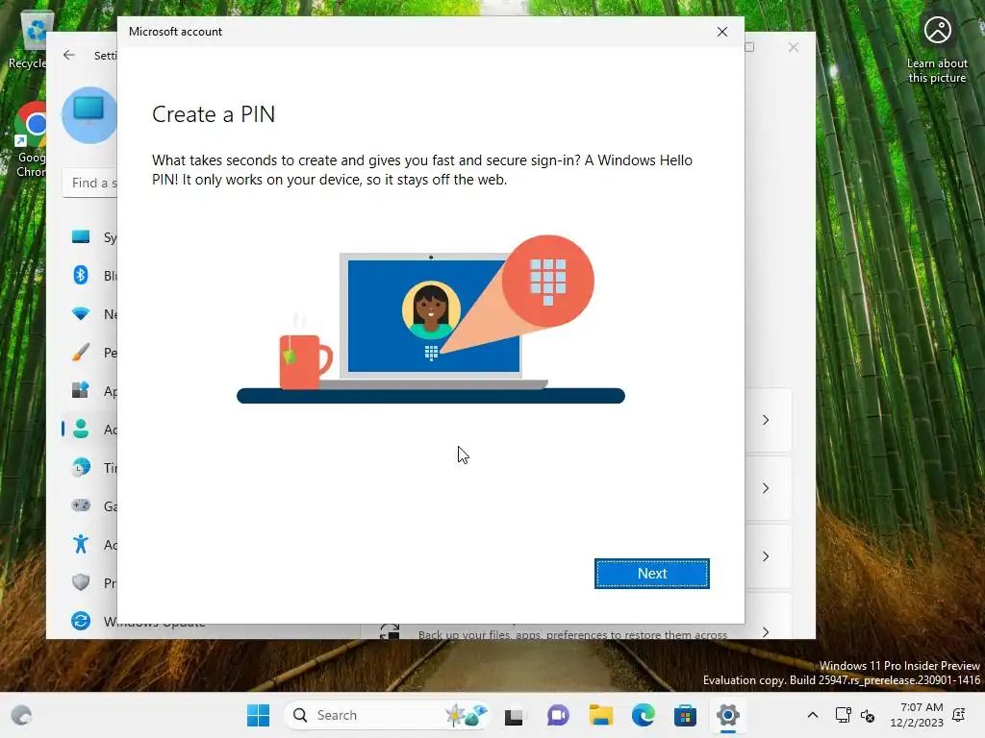The image size is (985, 738).
Task: Open the Personalization paintbrush icon
Action: [x=81, y=352]
